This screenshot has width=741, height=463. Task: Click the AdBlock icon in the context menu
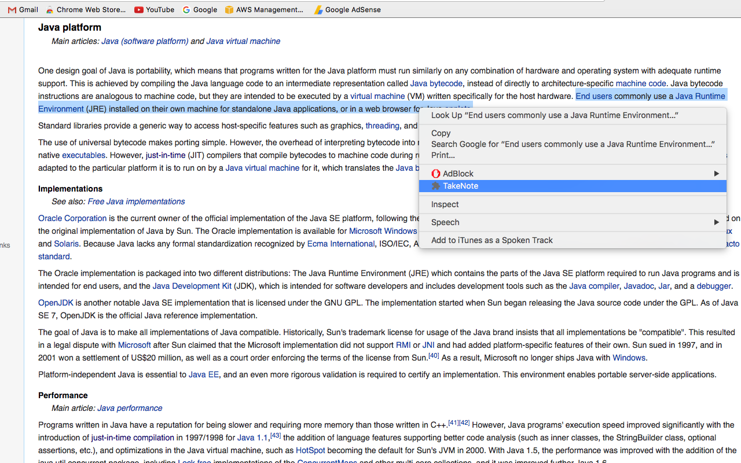(436, 172)
